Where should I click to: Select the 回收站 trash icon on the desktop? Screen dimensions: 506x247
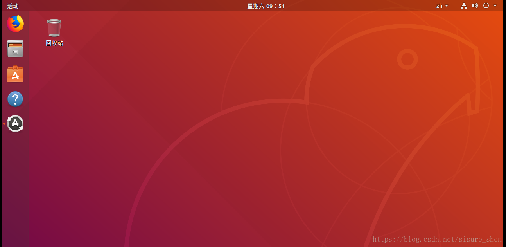point(54,27)
